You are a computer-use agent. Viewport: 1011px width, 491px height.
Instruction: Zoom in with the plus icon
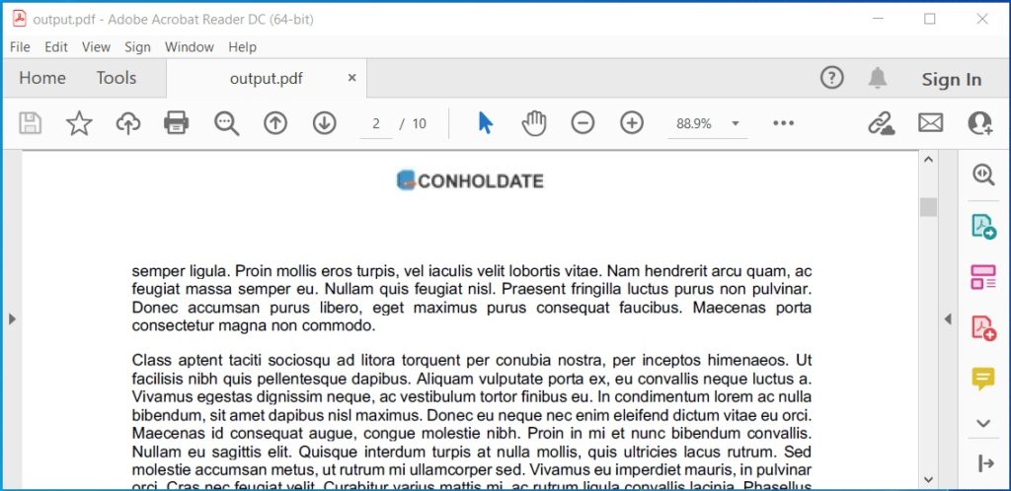pyautogui.click(x=632, y=123)
